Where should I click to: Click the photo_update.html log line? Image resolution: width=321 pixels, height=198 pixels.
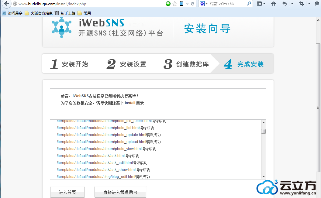[108, 135]
